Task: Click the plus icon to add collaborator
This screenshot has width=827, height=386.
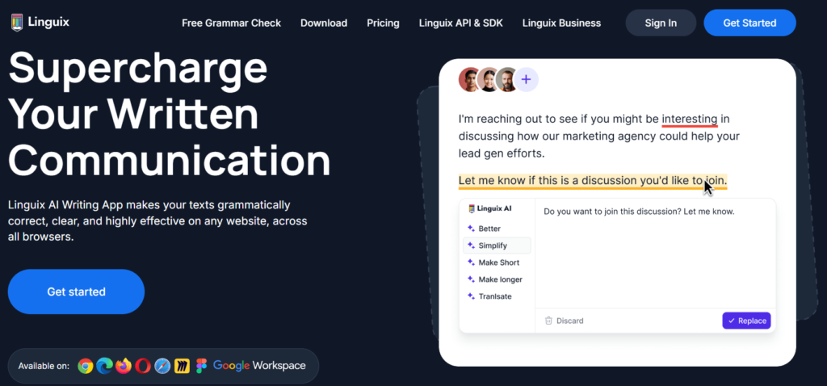Action: (x=527, y=79)
